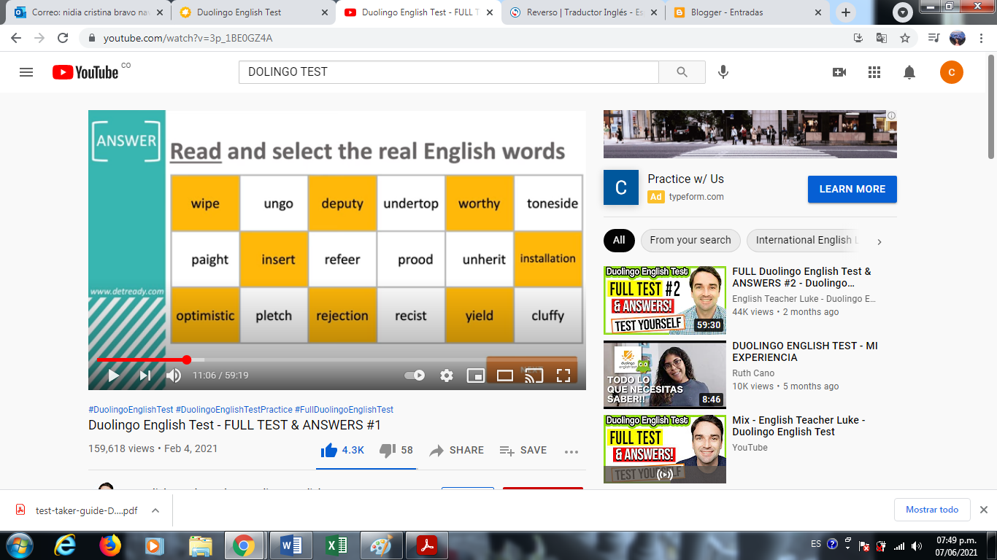
Task: Open the Create video camera icon
Action: [839, 72]
